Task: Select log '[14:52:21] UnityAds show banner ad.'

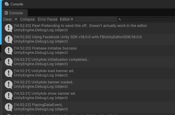Action: (88, 96)
